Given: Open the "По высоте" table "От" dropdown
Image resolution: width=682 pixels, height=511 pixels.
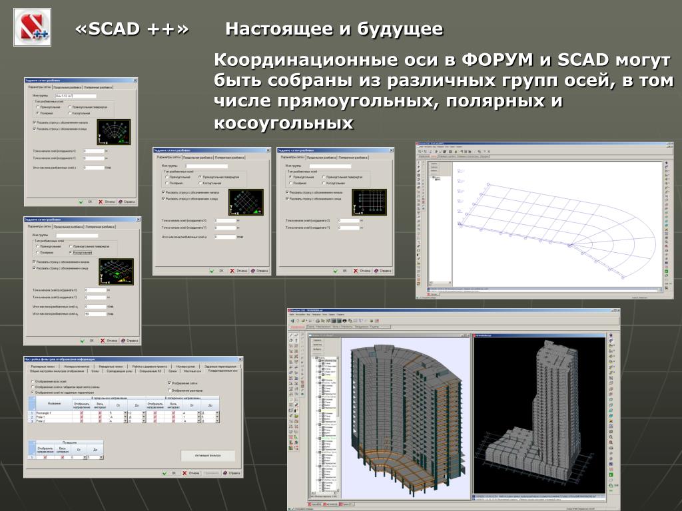Looking at the screenshot, I should [x=85, y=457].
